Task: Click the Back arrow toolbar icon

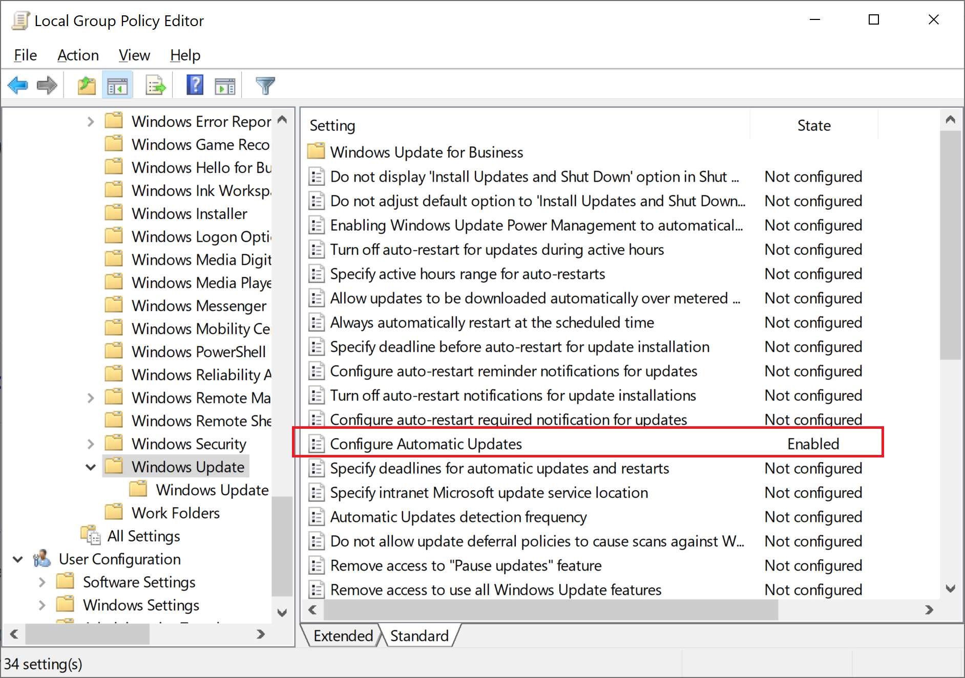Action: (x=18, y=85)
